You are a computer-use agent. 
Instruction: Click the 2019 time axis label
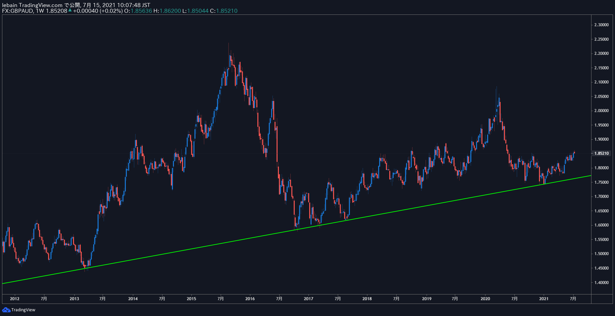pyautogui.click(x=427, y=299)
